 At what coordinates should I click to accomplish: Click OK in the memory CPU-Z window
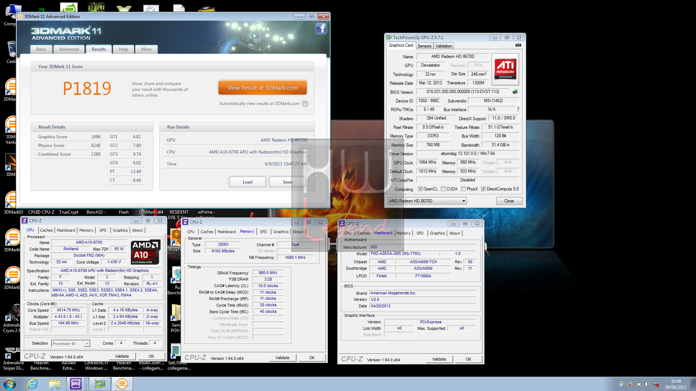point(312,358)
